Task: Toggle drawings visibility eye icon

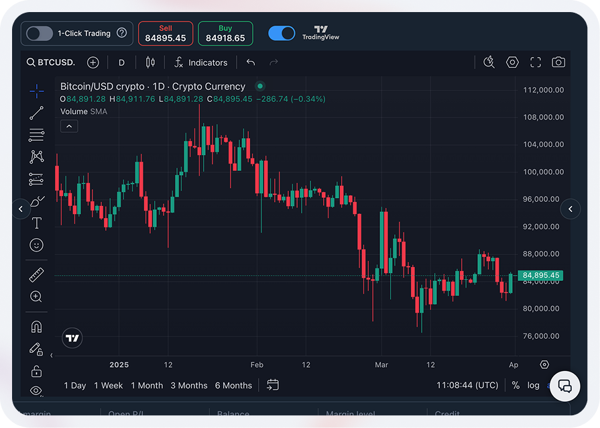Action: tap(36, 390)
